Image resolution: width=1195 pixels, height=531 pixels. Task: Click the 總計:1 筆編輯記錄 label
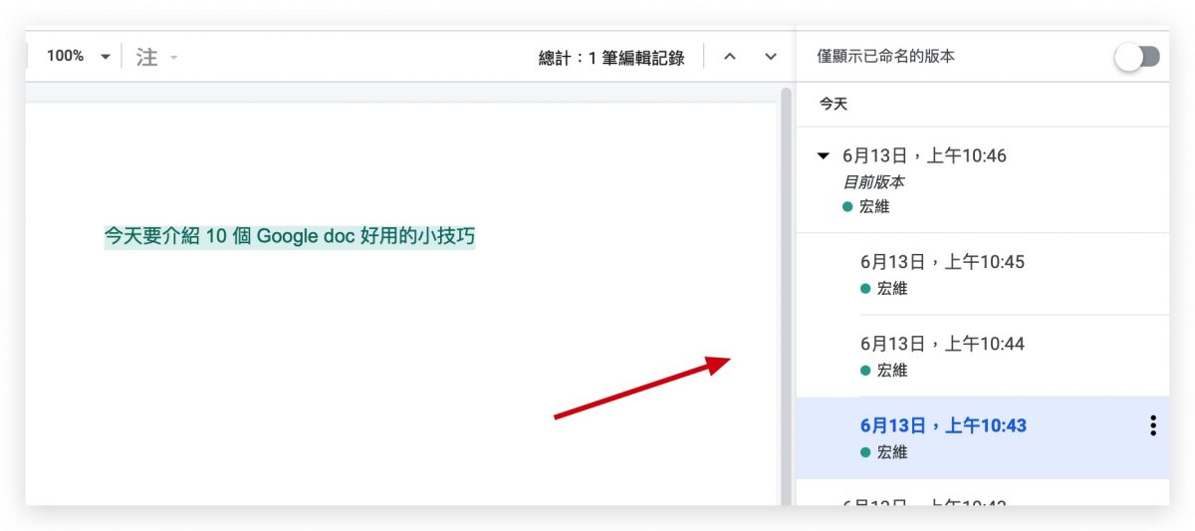pos(611,58)
